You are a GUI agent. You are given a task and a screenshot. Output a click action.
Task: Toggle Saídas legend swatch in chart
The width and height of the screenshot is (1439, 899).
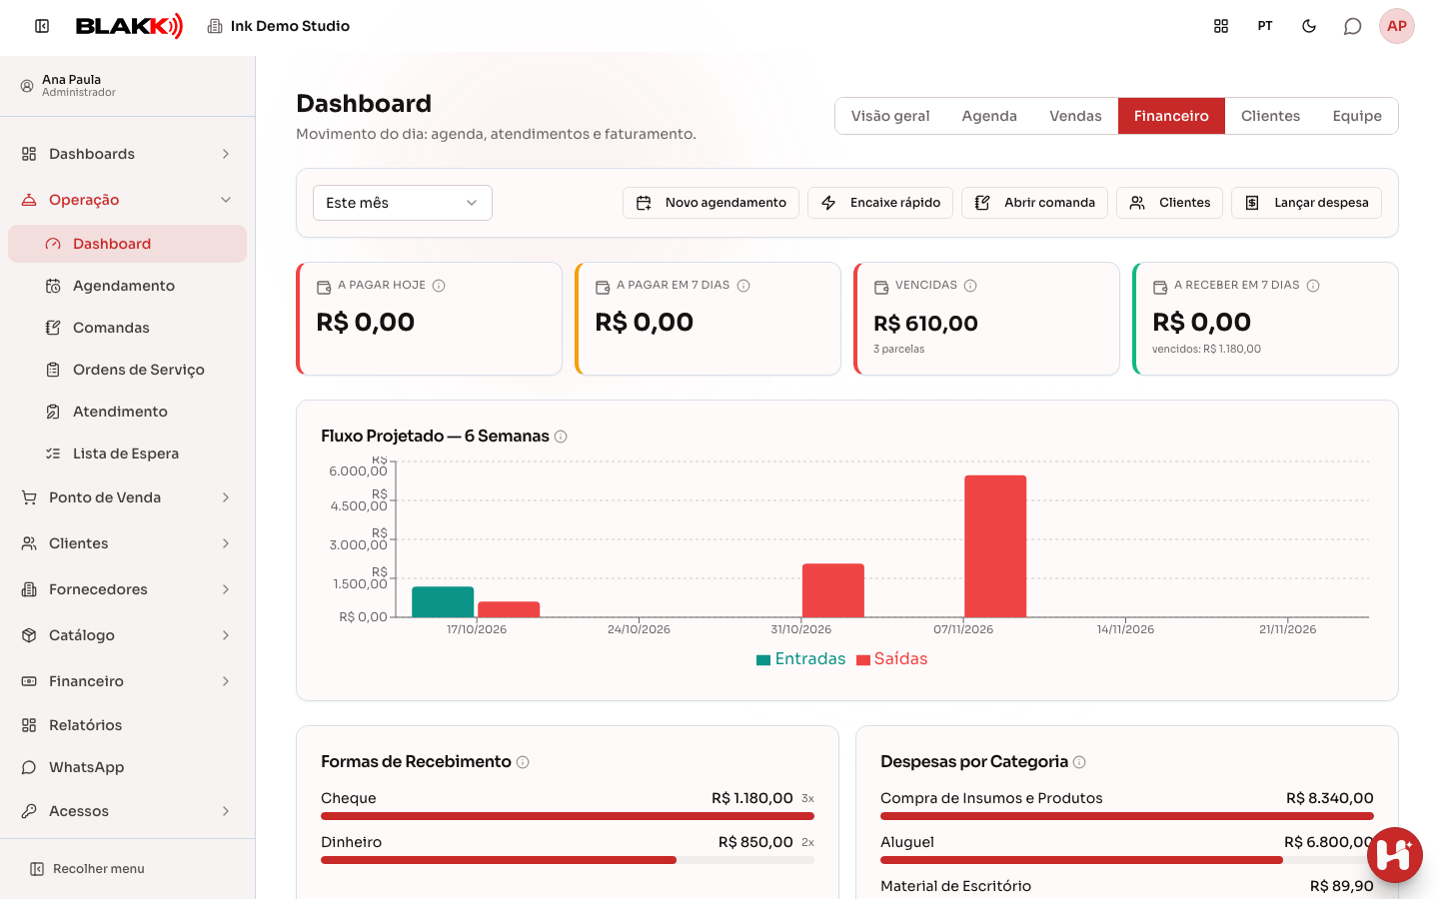(863, 659)
